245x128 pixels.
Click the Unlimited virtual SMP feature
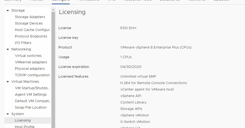[x=138, y=77]
